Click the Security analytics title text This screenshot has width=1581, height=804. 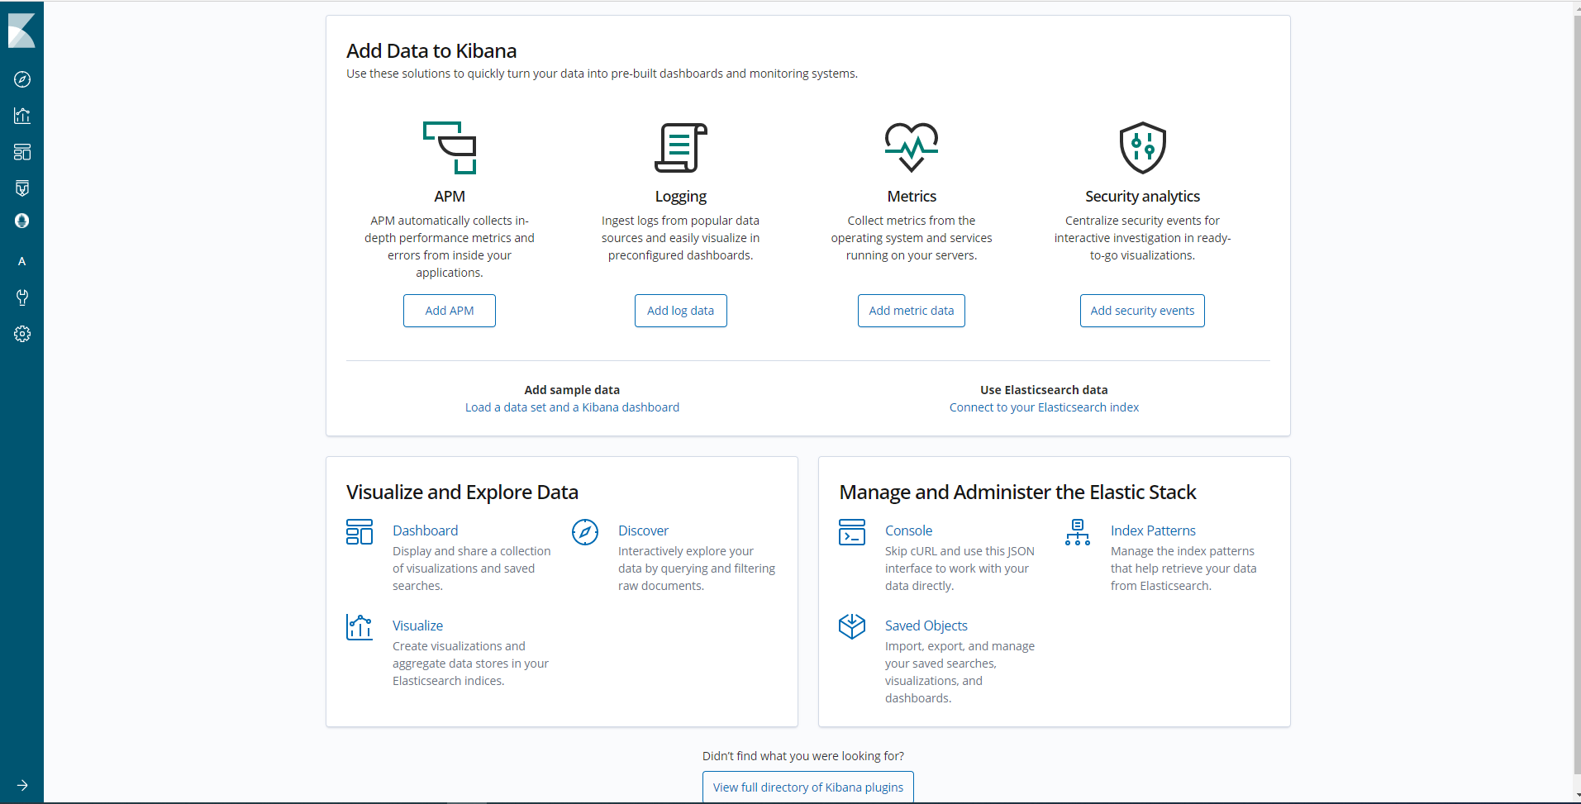click(1142, 197)
